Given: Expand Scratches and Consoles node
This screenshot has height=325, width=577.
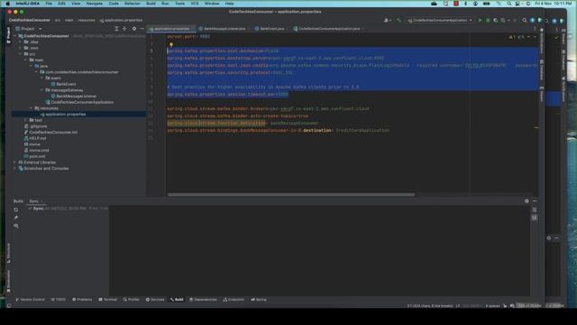Looking at the screenshot, I should point(15,169).
